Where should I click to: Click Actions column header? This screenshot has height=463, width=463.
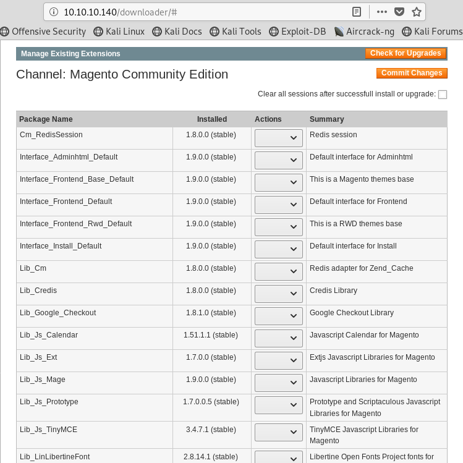click(x=268, y=119)
